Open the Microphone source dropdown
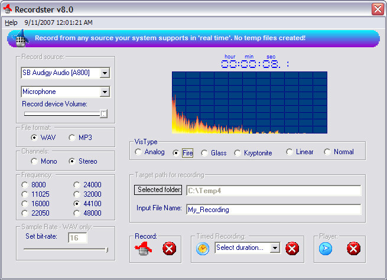This screenshot has height=280, width=387. pos(105,92)
